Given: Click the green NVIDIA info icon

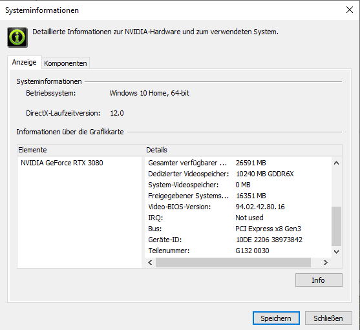Looking at the screenshot, I should (x=17, y=37).
